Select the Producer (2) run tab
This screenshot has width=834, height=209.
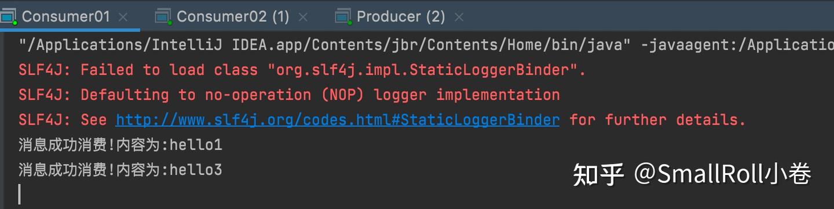pos(401,16)
